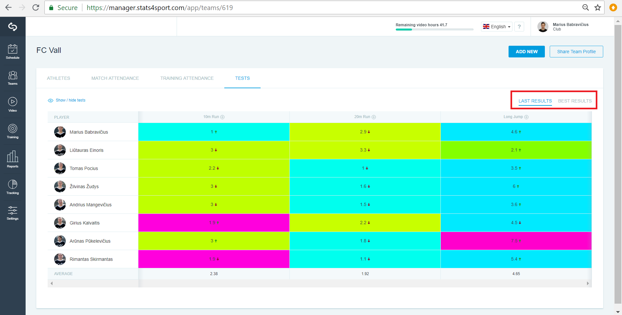Toggle Show / hide tests

(x=67, y=100)
